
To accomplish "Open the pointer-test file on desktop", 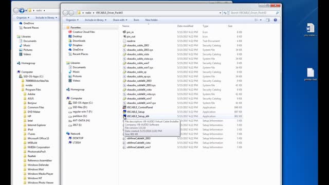I will pos(310,74).
